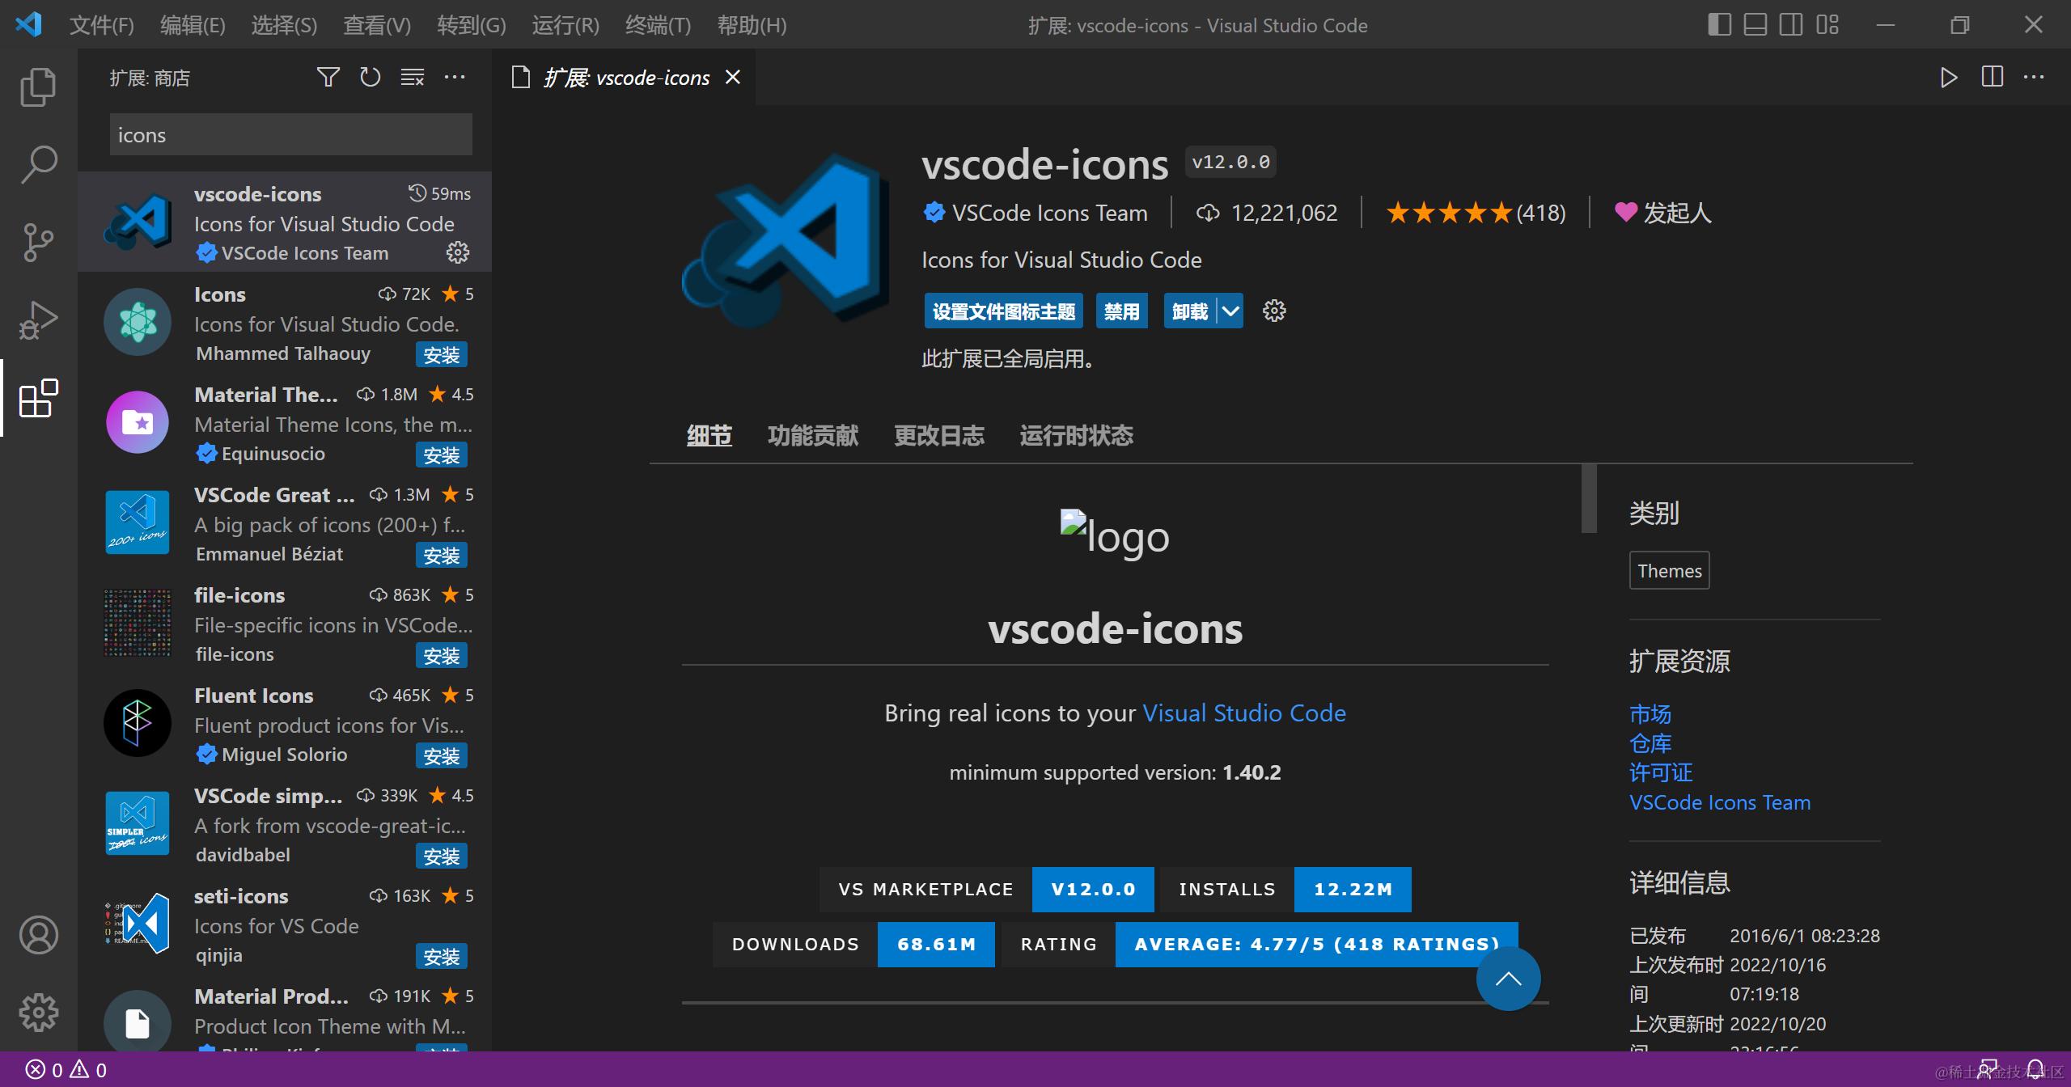The image size is (2071, 1087).
Task: Switch to the 更改日志 tab
Action: pos(939,435)
